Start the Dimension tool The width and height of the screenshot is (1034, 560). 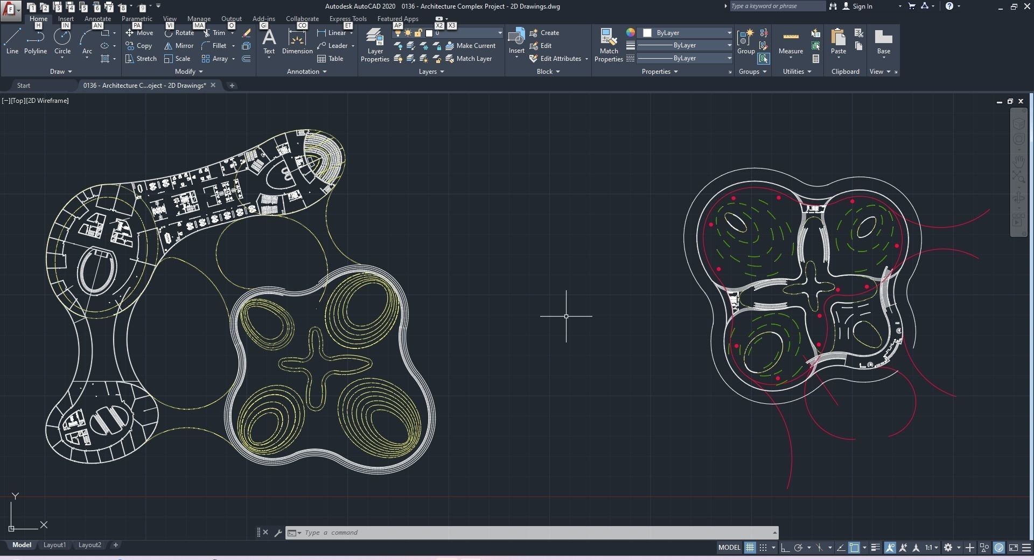tap(297, 41)
